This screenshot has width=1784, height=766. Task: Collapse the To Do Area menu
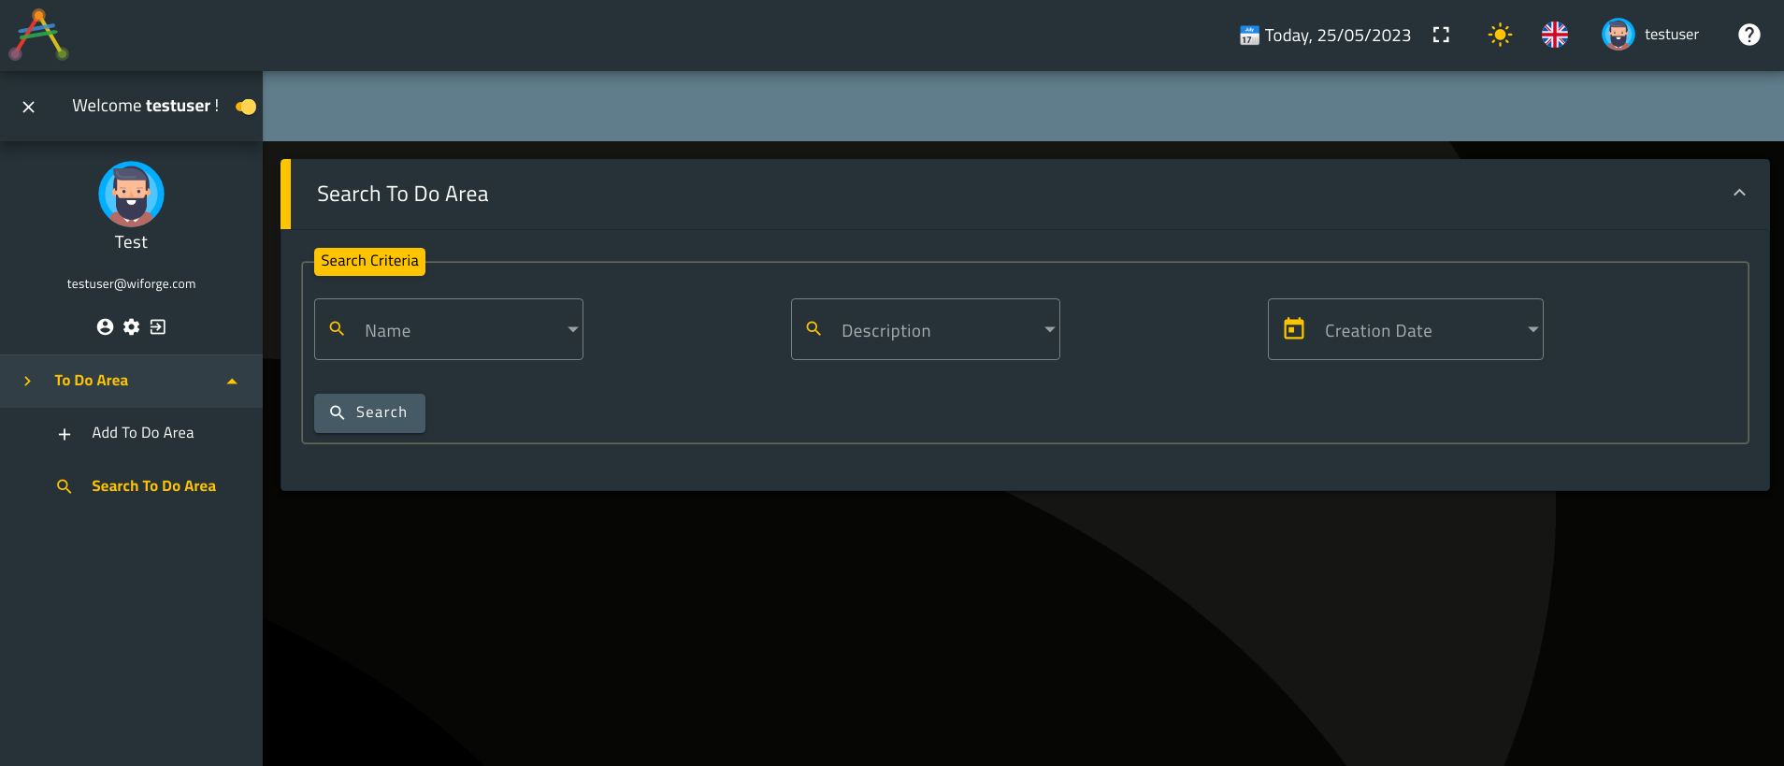click(232, 382)
